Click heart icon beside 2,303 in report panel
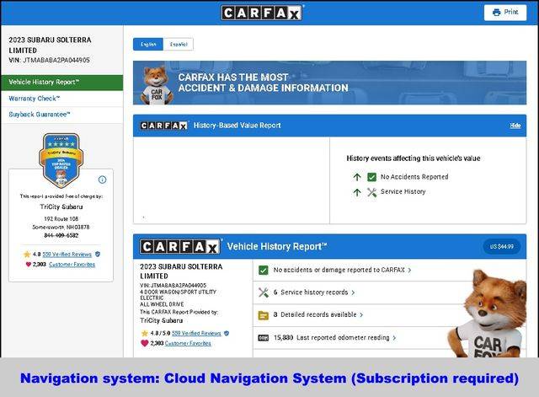The height and width of the screenshot is (397, 539). click(145, 343)
